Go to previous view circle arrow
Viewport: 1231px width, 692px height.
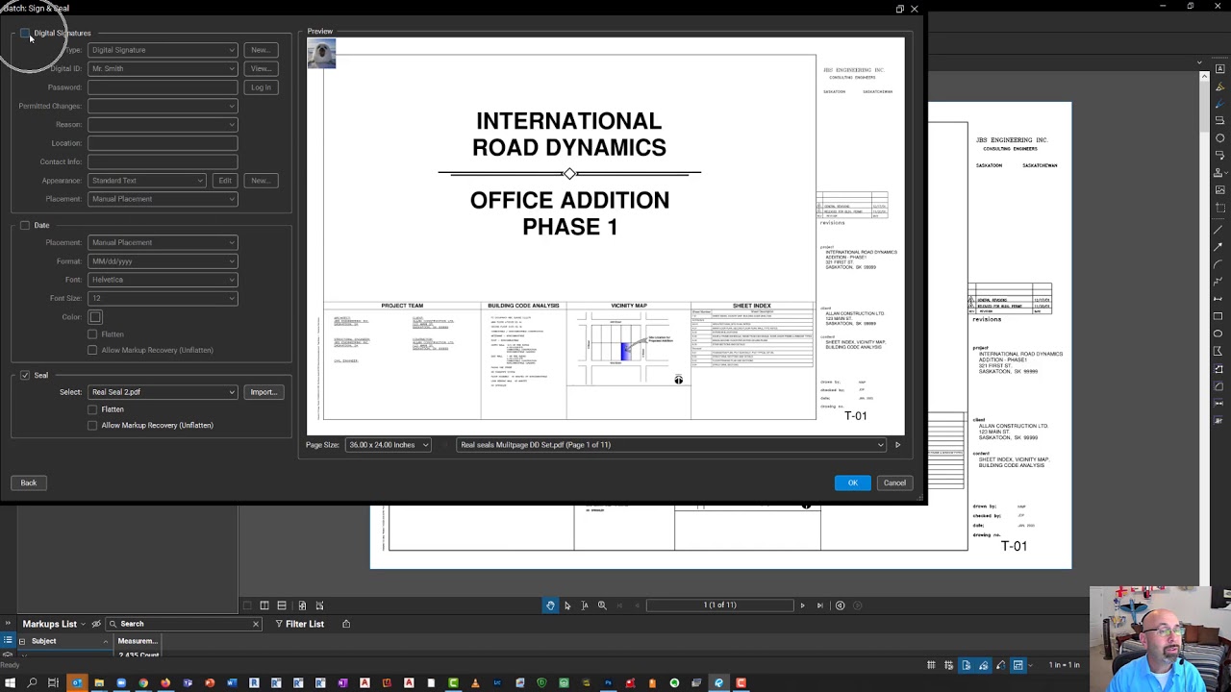point(840,605)
